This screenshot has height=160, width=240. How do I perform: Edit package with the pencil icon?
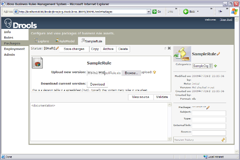click(x=208, y=108)
